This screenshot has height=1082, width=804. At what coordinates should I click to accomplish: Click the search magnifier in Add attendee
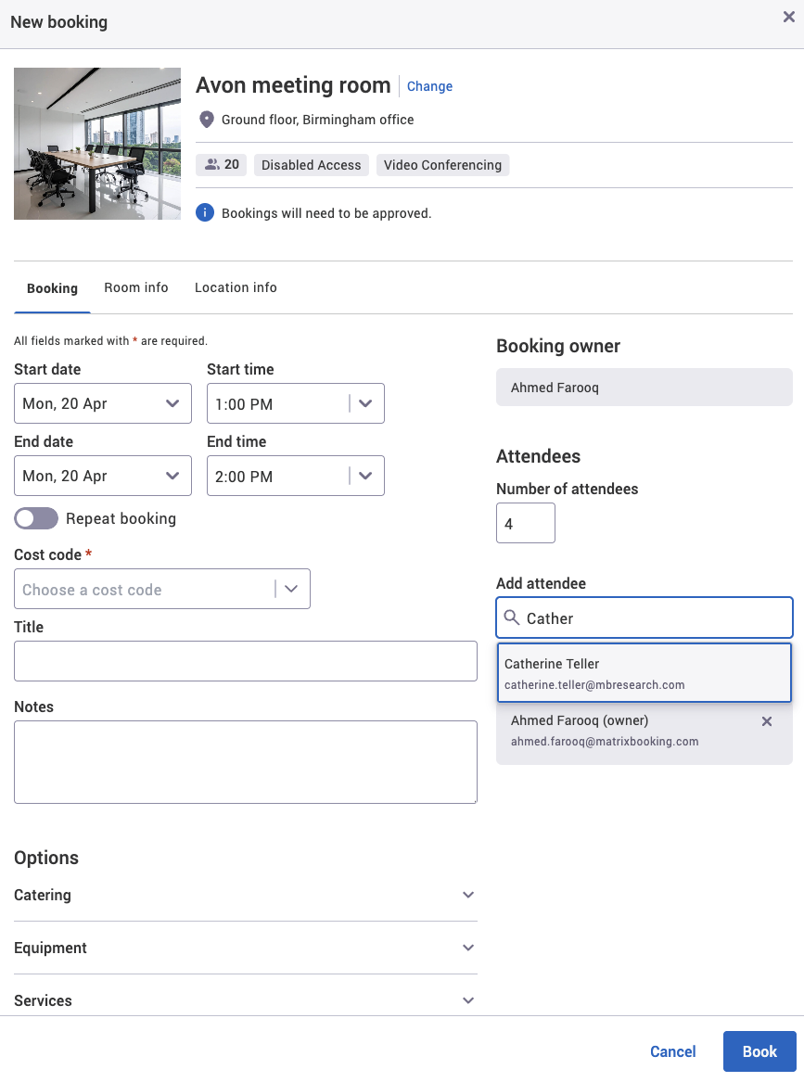click(511, 617)
